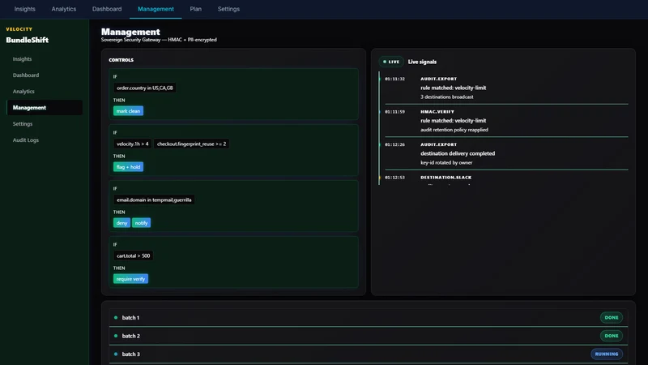Click the 3 destinations broadcast detail

[x=447, y=97]
